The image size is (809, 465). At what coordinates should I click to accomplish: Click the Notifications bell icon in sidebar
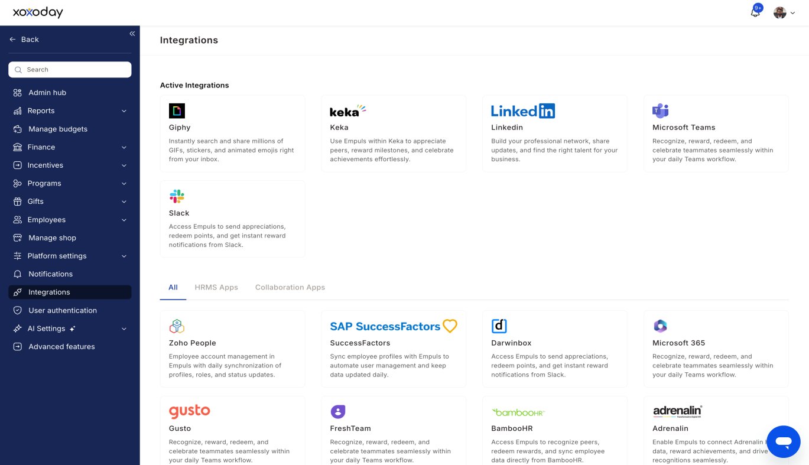18,274
